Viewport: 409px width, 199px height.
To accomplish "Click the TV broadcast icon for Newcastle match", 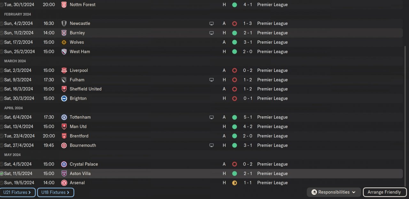I will click(x=211, y=24).
